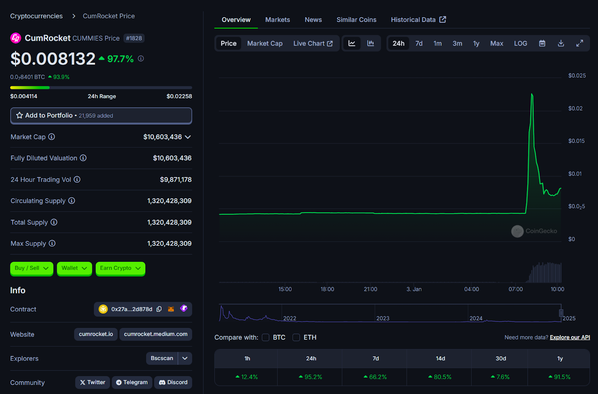Click the 1y 91.5% change cell
This screenshot has width=598, height=394.
(x=559, y=377)
